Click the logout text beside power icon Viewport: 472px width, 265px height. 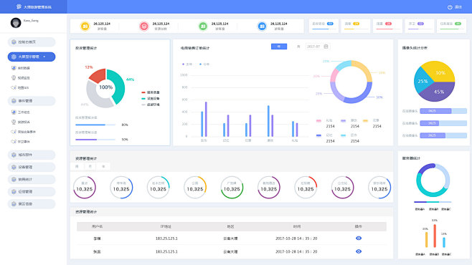[458, 7]
